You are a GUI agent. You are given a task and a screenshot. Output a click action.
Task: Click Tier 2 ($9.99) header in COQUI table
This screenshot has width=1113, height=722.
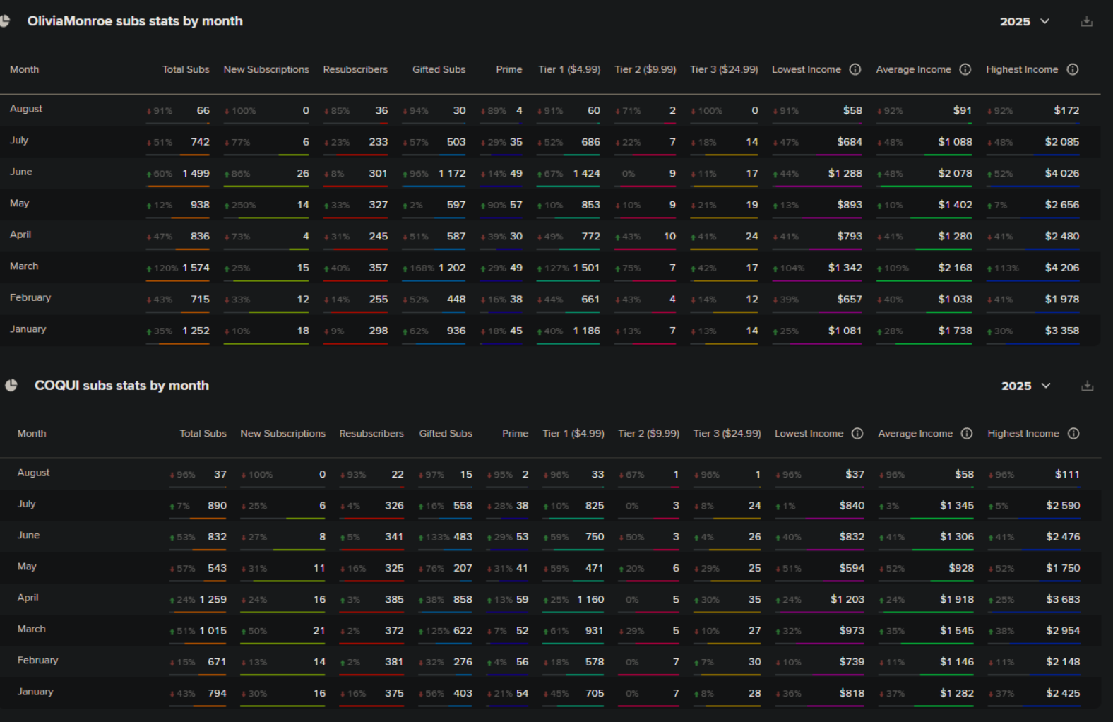[648, 433]
